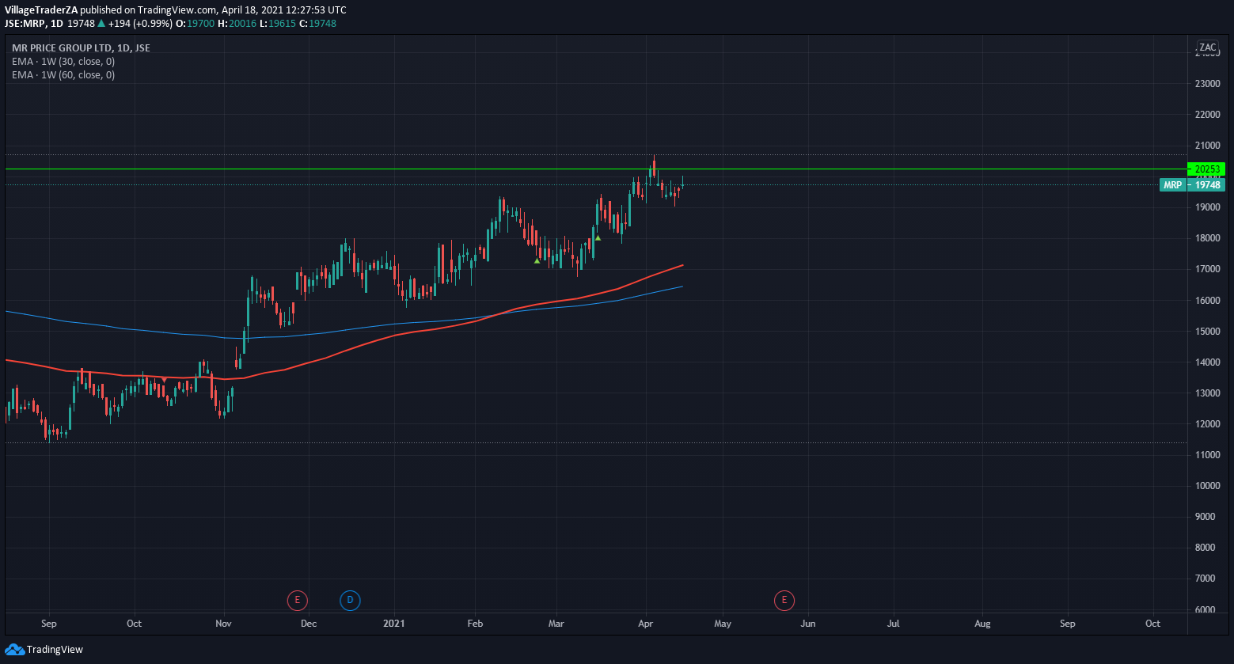1234x664 pixels.
Task: Toggle the EMA 1W 30 indicator legend
Action: pyautogui.click(x=63, y=62)
